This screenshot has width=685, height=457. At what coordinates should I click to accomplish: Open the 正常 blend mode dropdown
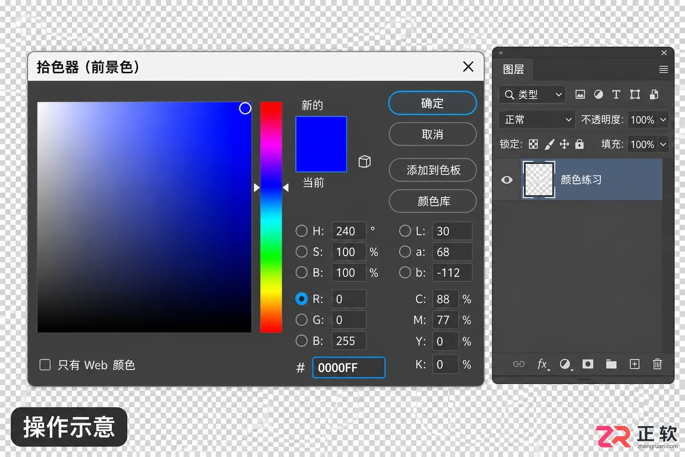point(537,119)
